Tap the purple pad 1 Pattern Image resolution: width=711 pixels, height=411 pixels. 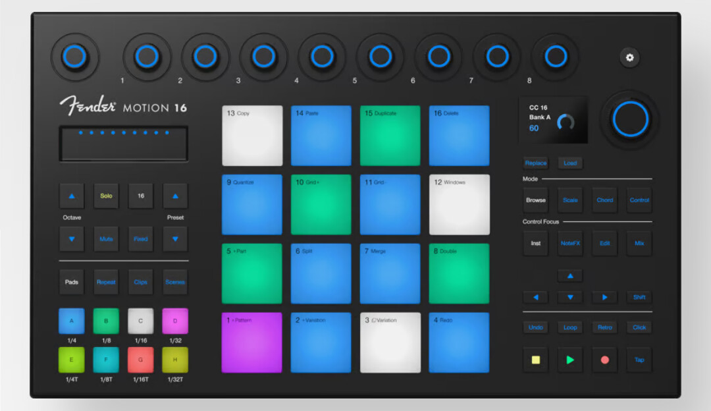tap(251, 342)
